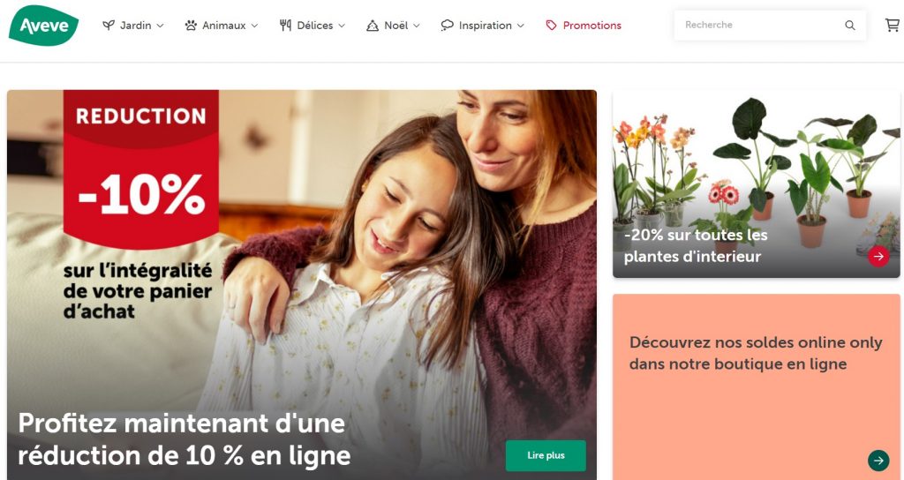Open the Noël menu
The width and height of the screenshot is (904, 480).
(x=394, y=26)
